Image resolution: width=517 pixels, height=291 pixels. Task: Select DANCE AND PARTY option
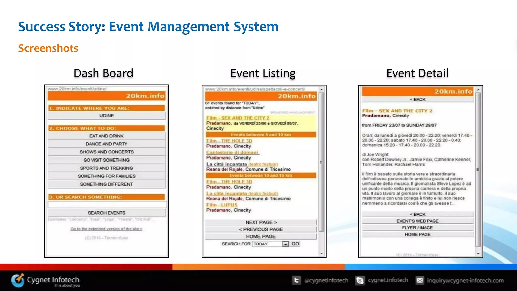(107, 144)
